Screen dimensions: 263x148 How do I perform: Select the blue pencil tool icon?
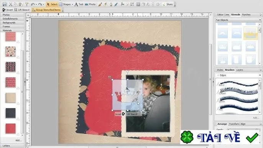tap(116, 4)
